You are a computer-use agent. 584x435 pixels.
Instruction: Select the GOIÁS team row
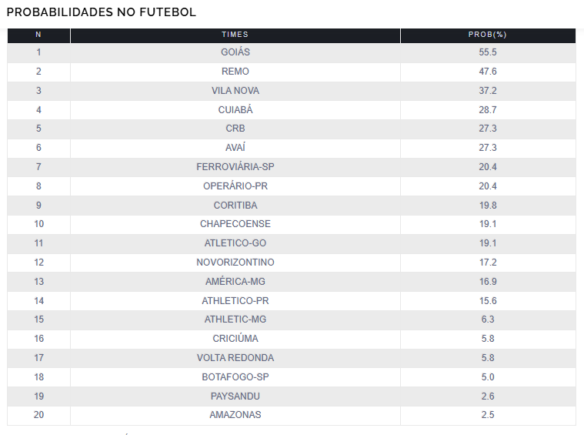point(292,52)
